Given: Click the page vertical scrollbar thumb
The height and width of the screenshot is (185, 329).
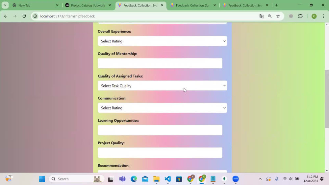Looking at the screenshot, I should (x=327, y=99).
